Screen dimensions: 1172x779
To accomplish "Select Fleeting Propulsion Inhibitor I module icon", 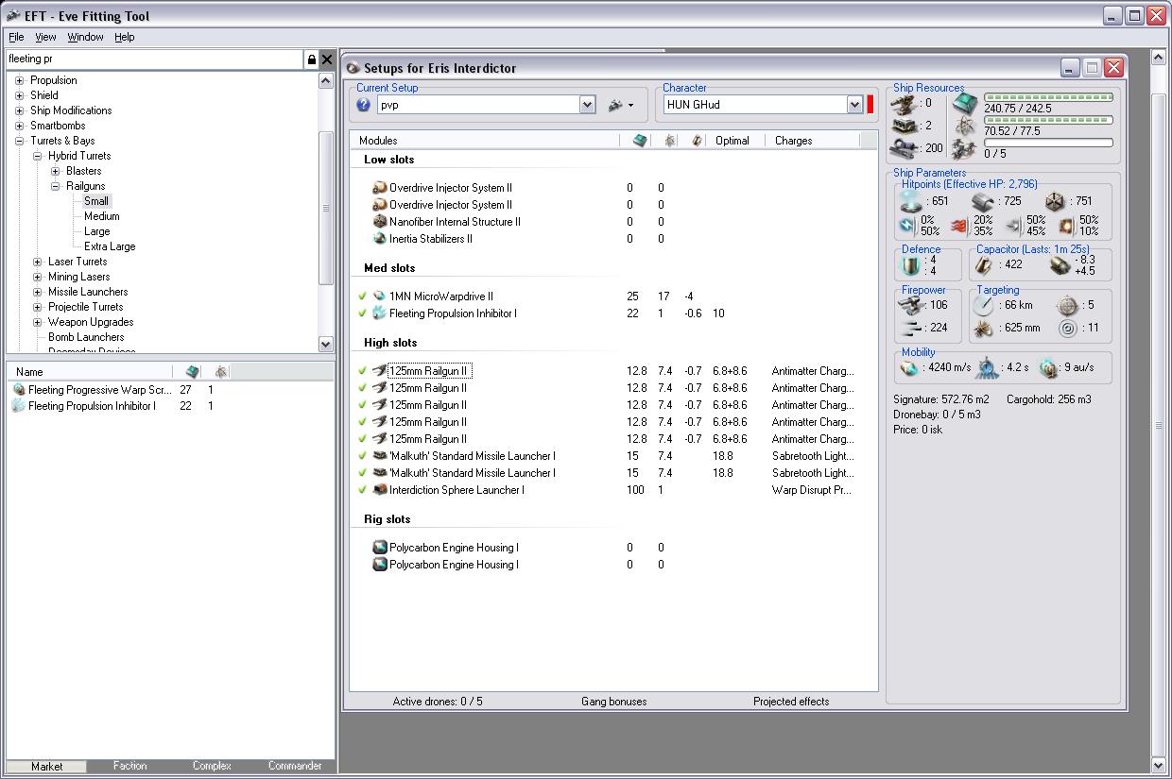I will [379, 313].
